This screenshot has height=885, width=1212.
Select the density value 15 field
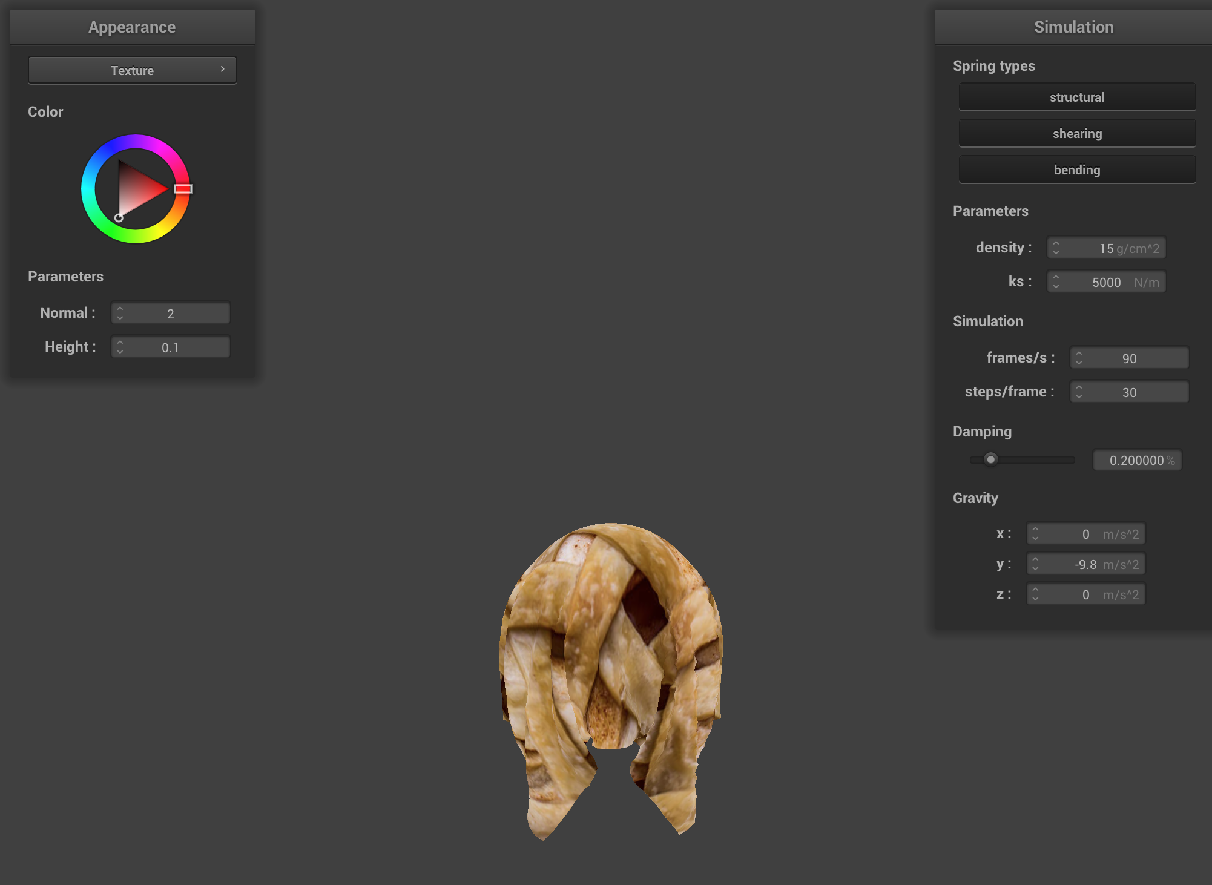coord(1107,248)
